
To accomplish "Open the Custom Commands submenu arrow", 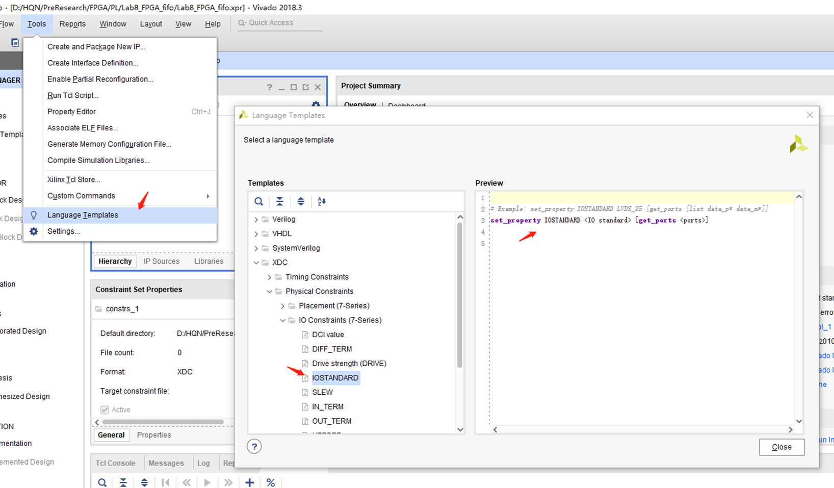I will coord(208,196).
